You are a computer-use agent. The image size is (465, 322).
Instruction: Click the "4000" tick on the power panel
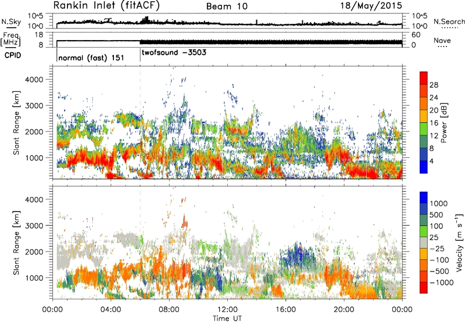point(34,80)
